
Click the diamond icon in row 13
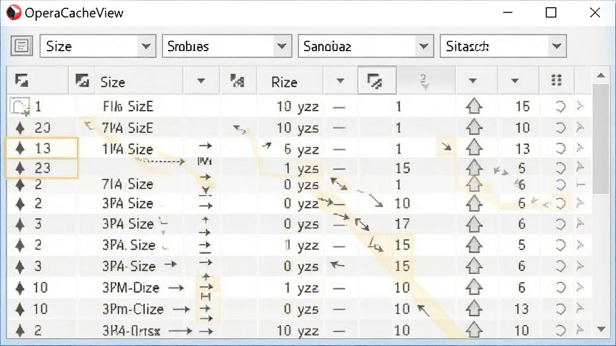[20, 148]
